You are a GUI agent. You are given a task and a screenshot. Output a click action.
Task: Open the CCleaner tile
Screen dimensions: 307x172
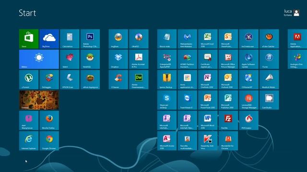tap(118, 80)
